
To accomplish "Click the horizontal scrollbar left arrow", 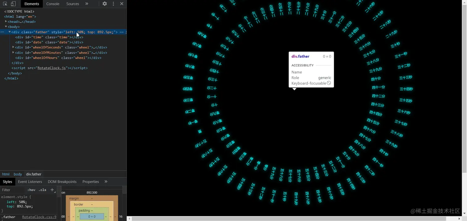I will [129, 219].
